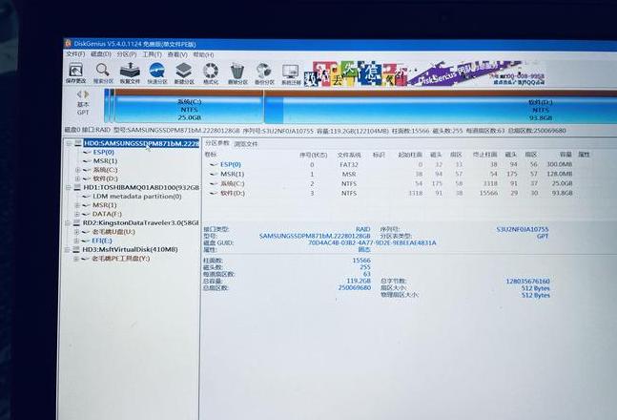Expand the 系统(C:) tree node
The height and width of the screenshot is (420, 617).
click(77, 170)
